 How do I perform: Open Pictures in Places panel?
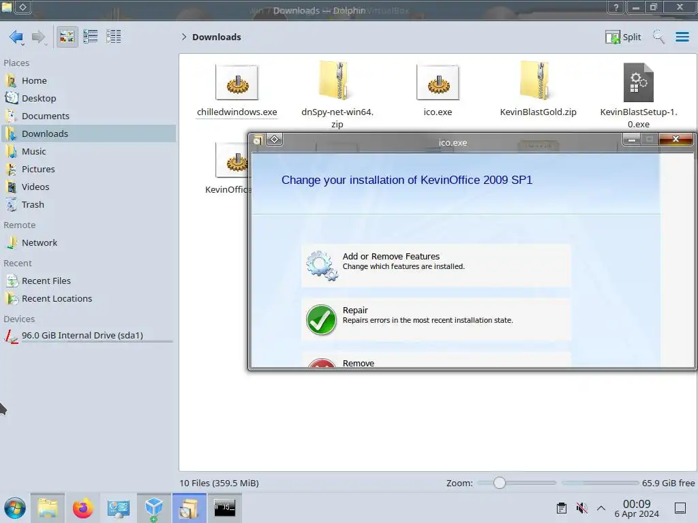(88, 170)
